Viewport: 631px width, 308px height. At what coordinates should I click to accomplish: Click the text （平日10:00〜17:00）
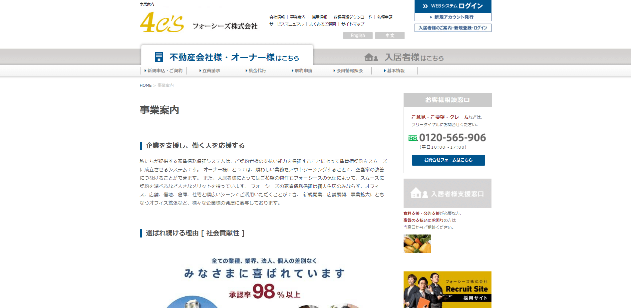443,147
